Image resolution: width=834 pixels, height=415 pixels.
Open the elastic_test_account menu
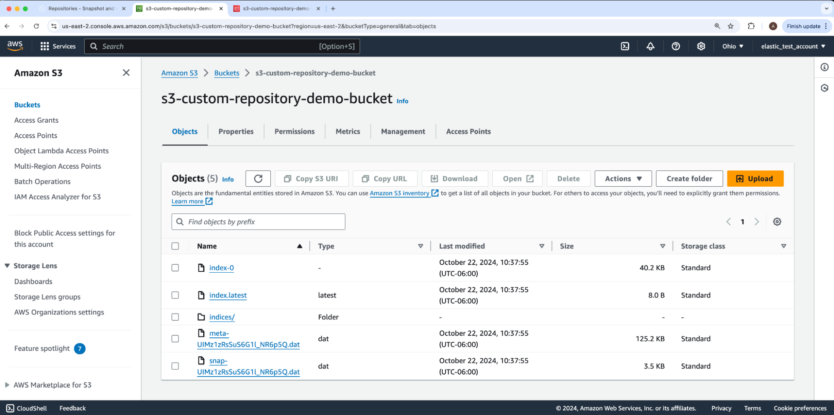click(x=793, y=46)
